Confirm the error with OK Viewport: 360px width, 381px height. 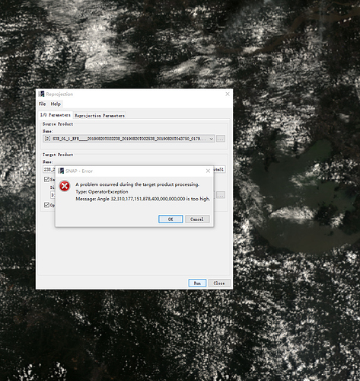tap(170, 219)
